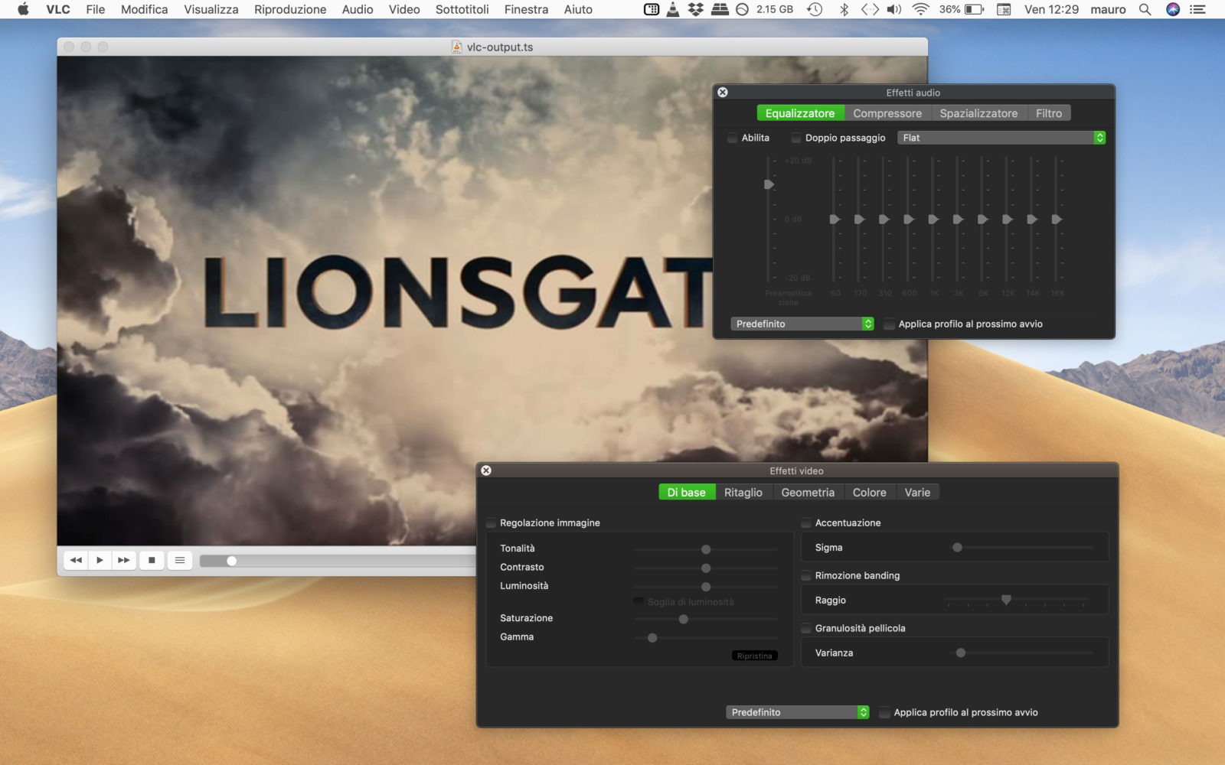Open the Visualizza menu
Viewport: 1225px width, 765px height.
pyautogui.click(x=211, y=9)
